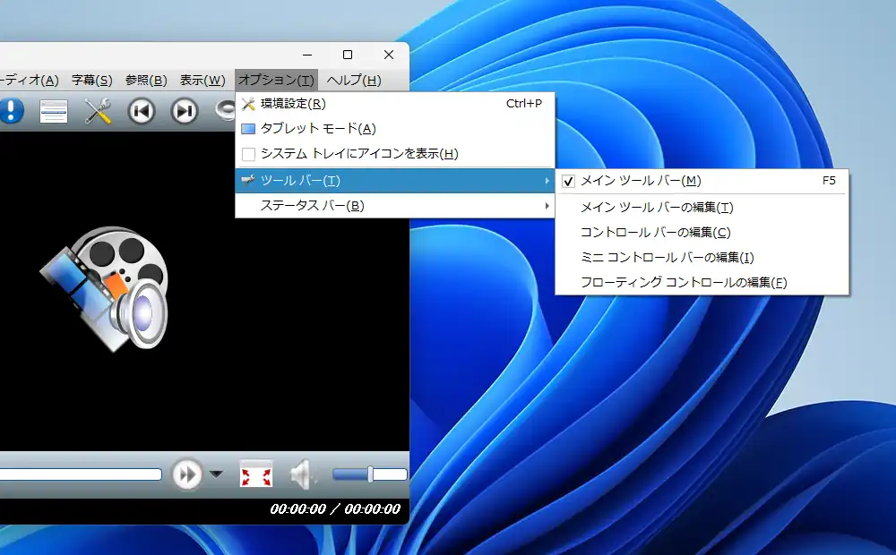Click the next track skip-forward icon

[x=185, y=111]
